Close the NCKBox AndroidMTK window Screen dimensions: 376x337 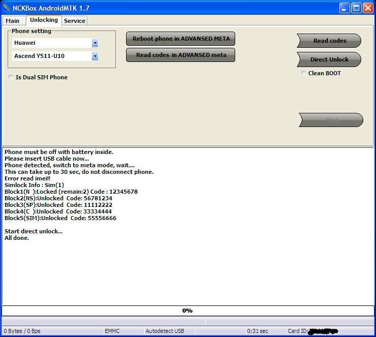pos(367,8)
